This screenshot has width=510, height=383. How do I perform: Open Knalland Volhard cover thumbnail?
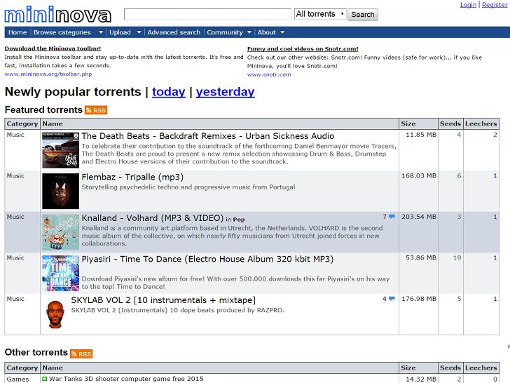[60, 232]
